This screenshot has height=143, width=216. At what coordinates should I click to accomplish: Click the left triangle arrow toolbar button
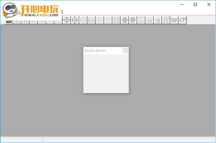tap(73, 20)
